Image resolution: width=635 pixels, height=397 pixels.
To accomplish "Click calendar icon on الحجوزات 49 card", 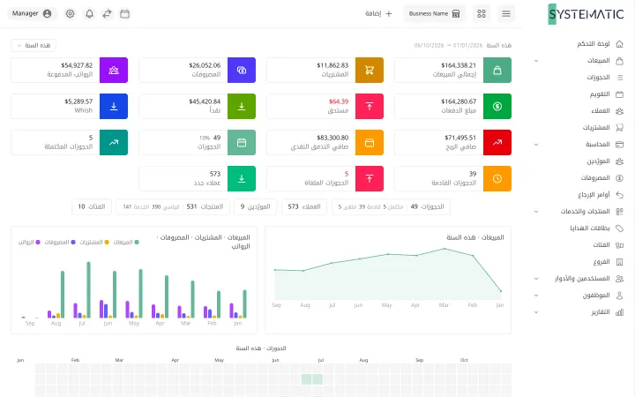I will click(x=242, y=142).
